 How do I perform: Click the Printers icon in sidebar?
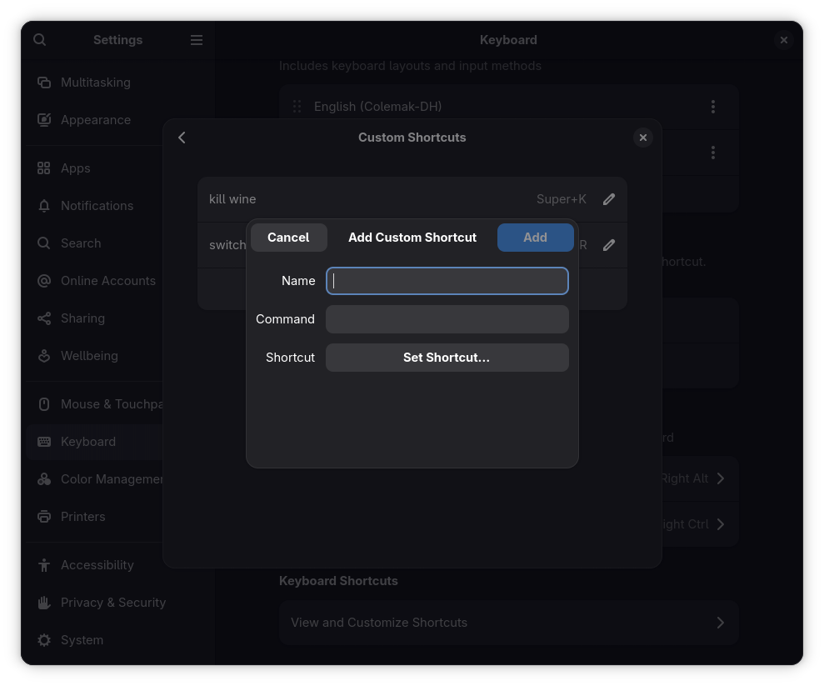click(x=44, y=517)
